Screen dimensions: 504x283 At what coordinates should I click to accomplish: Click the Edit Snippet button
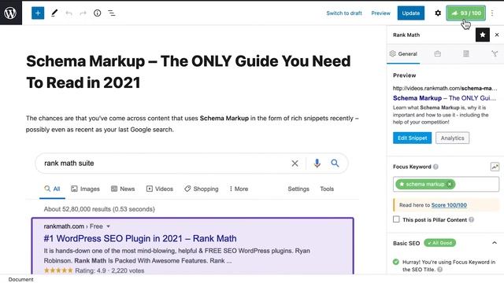(x=412, y=138)
